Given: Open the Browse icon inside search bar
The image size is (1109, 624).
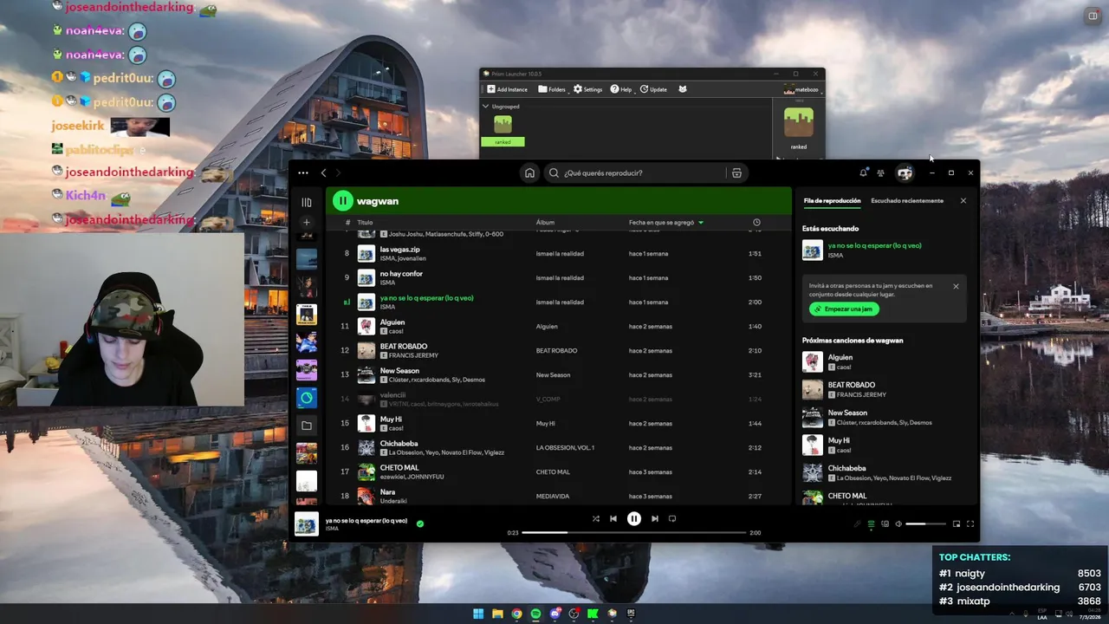Looking at the screenshot, I should coord(736,172).
